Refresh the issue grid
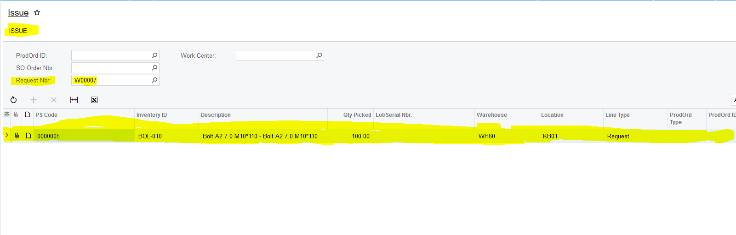The width and height of the screenshot is (736, 235). [x=14, y=100]
